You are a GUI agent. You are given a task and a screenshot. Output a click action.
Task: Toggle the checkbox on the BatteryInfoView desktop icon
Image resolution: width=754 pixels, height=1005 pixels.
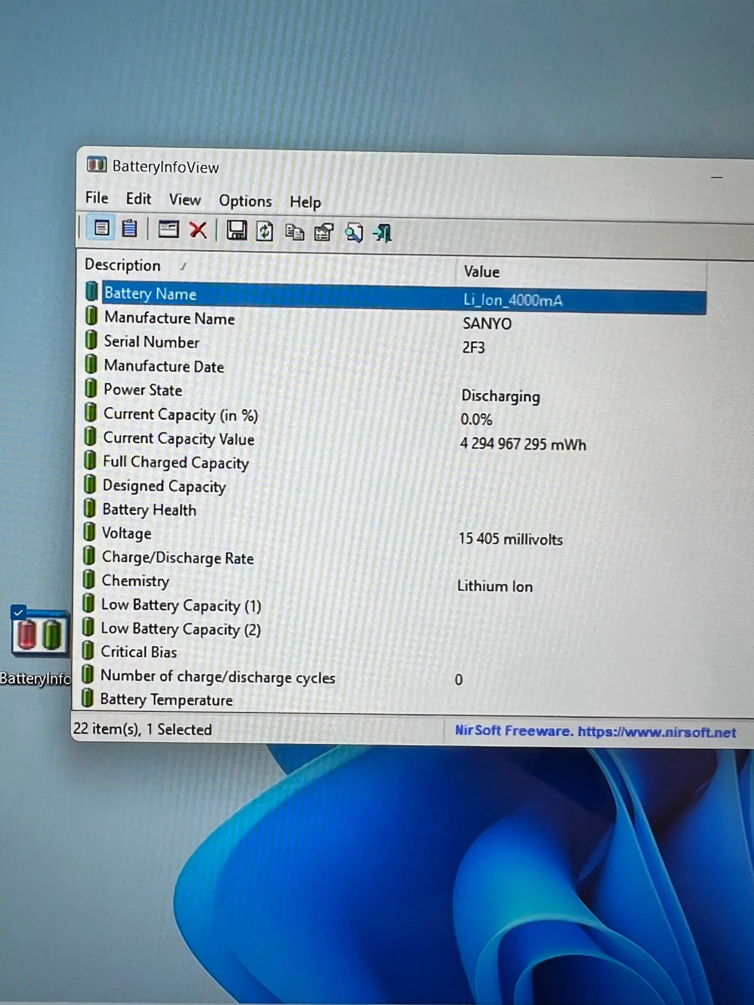(18, 613)
